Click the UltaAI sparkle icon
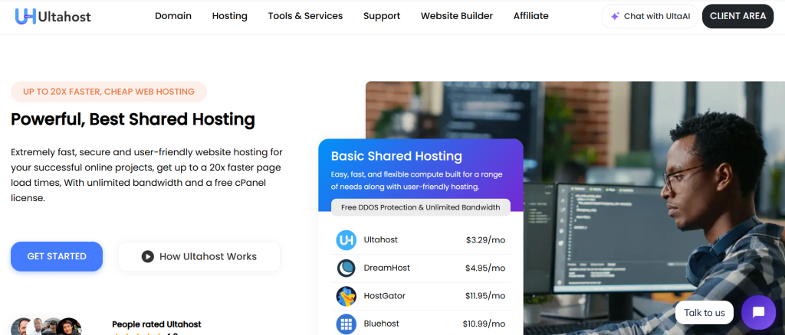The width and height of the screenshot is (785, 335). point(616,16)
